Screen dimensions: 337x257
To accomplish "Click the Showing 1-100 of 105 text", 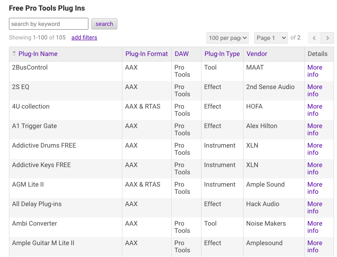I will click(x=37, y=38).
